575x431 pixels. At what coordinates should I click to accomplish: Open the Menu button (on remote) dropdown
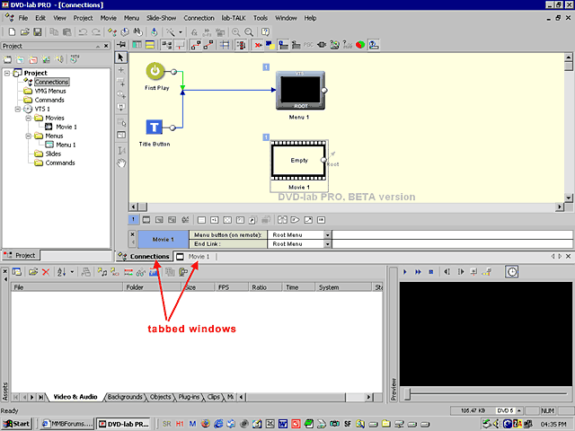coord(327,235)
